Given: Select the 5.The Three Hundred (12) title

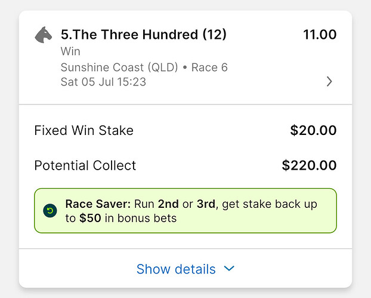Looking at the screenshot, I should 144,35.
